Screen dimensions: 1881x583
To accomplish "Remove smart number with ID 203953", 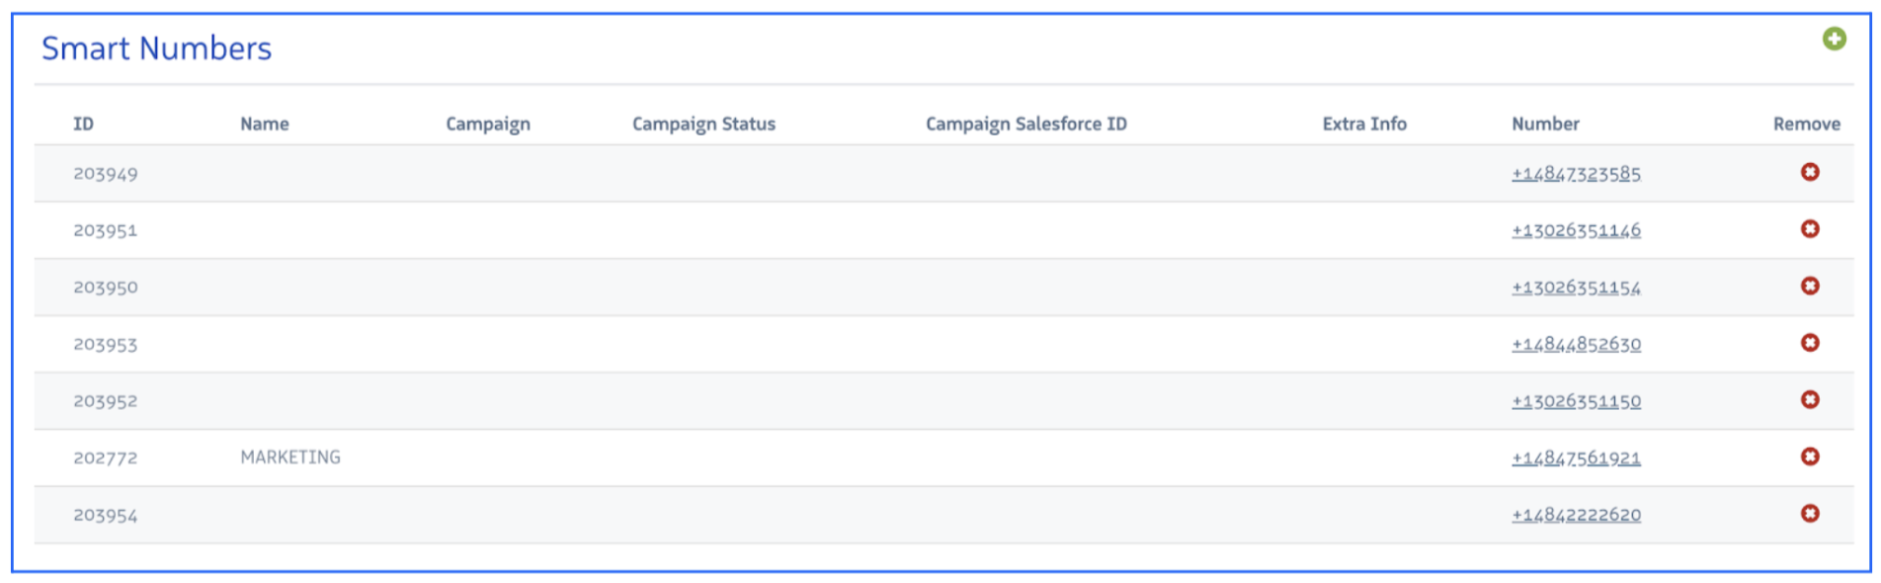I will (x=1809, y=343).
